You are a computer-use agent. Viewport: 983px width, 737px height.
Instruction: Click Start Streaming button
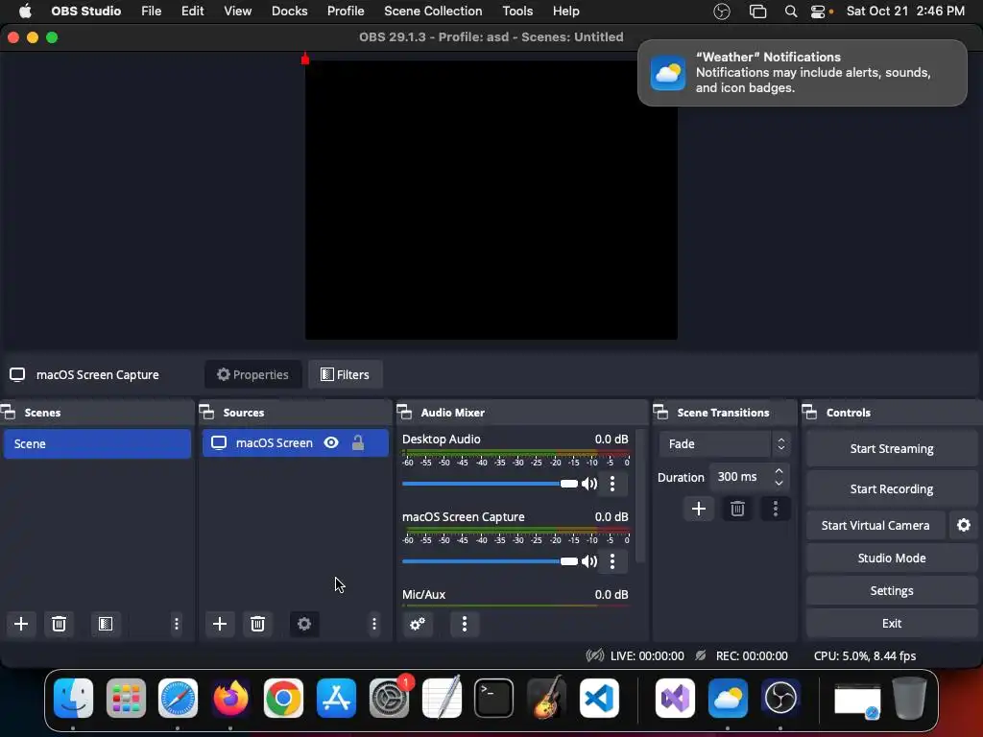tap(892, 449)
